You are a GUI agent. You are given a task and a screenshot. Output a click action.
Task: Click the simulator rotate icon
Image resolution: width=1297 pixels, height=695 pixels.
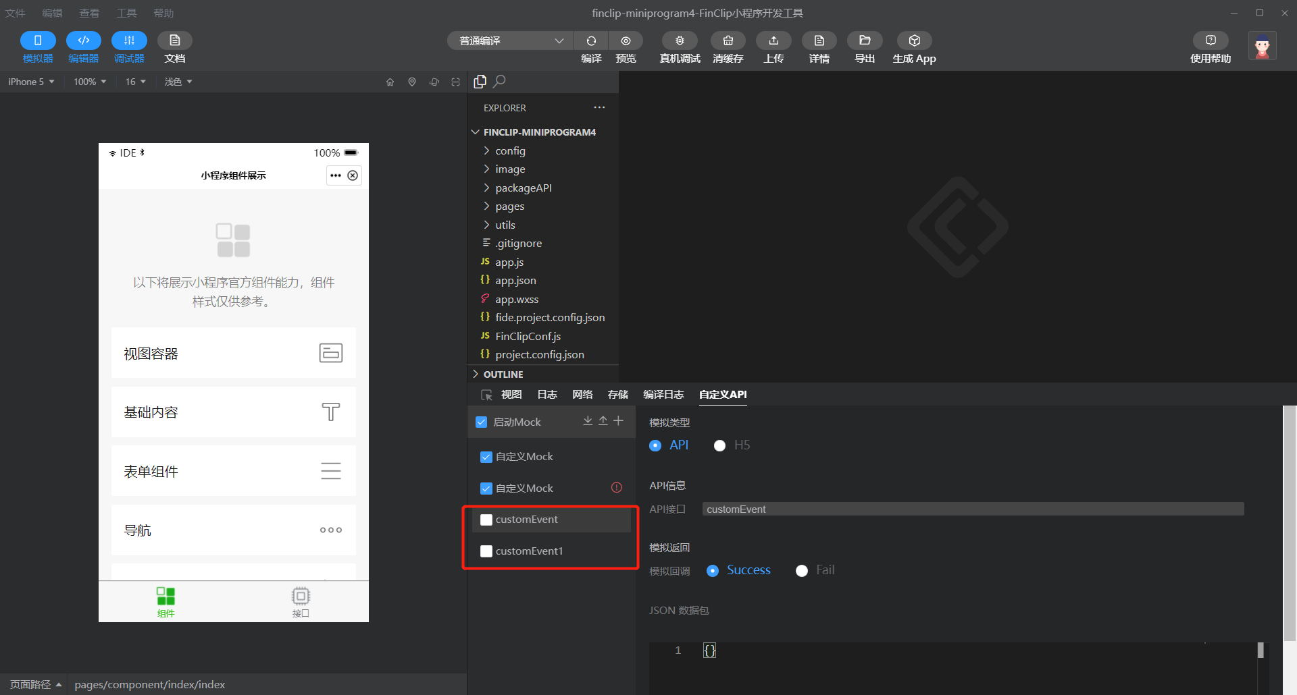click(x=434, y=82)
